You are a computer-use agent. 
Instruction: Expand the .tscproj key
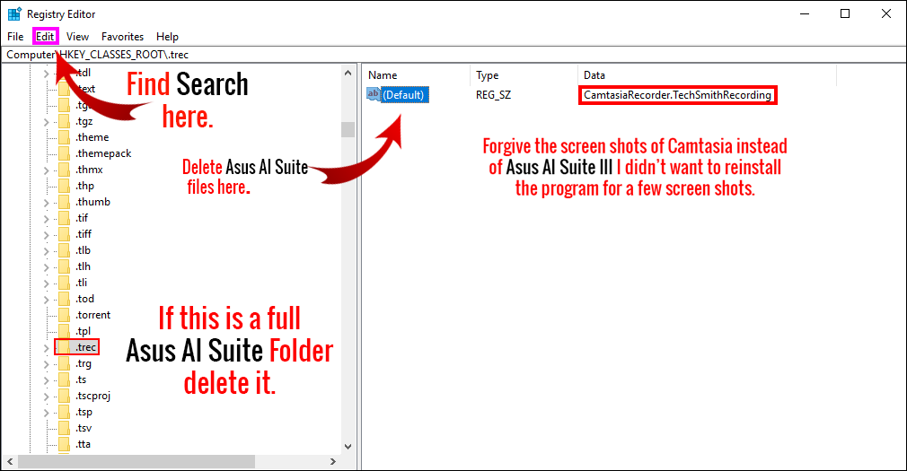(x=47, y=397)
